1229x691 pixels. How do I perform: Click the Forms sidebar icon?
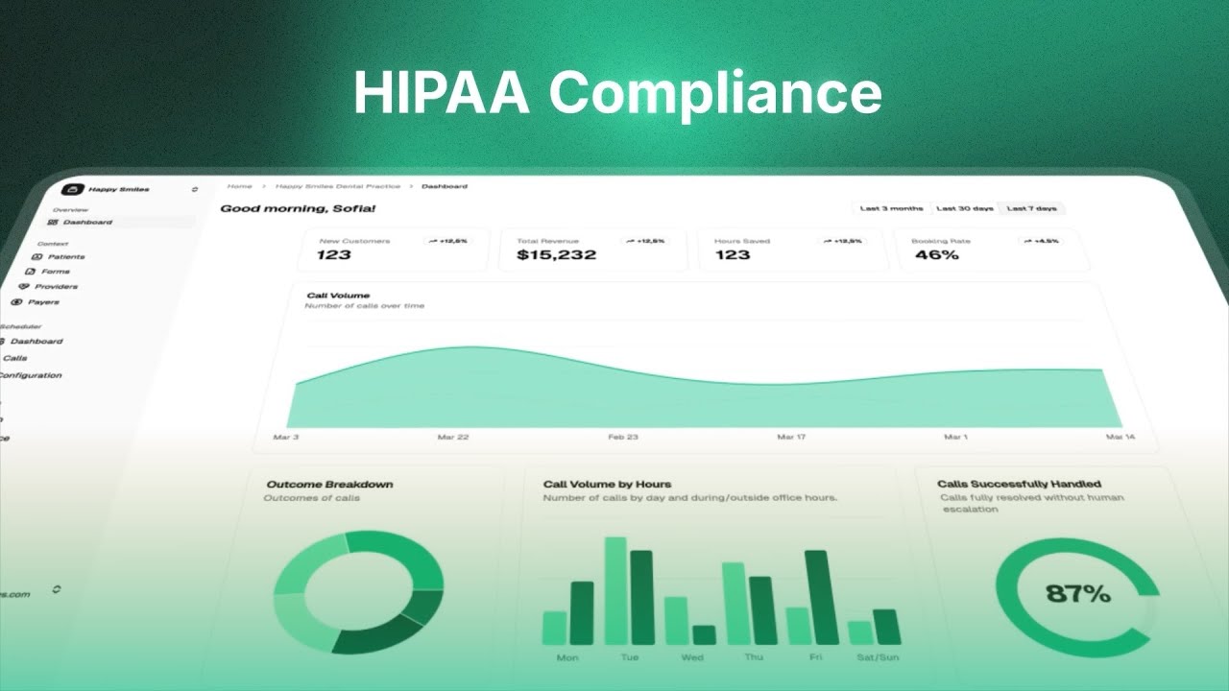pyautogui.click(x=30, y=272)
